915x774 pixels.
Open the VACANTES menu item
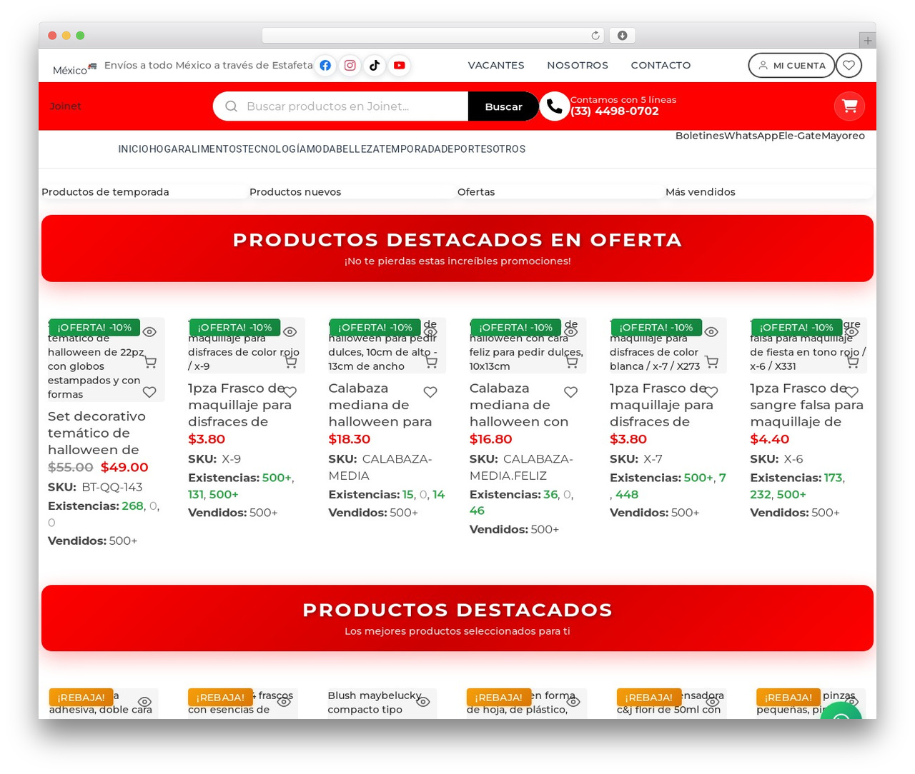coord(496,65)
